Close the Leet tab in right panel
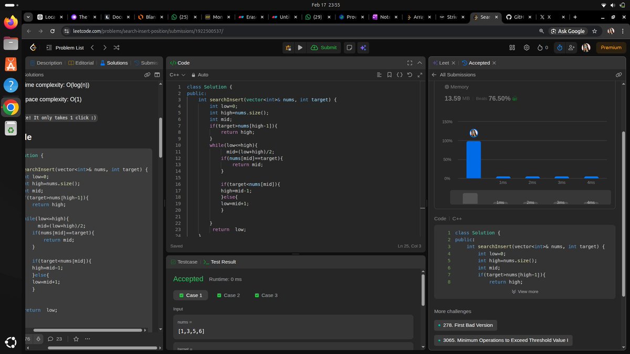Screen dimensions: 630x354 point(454,63)
